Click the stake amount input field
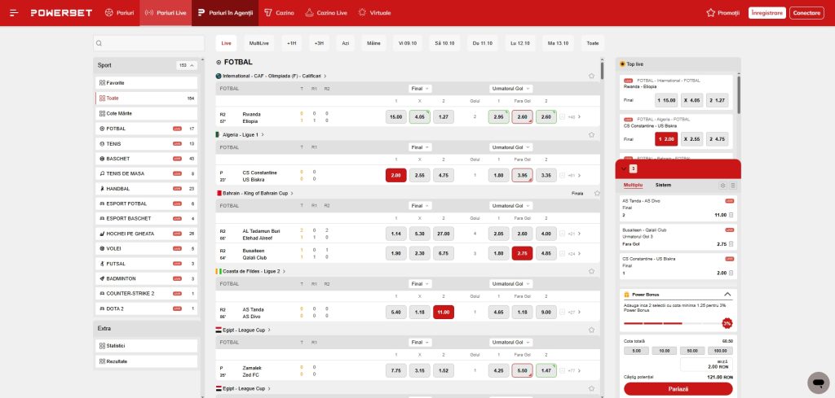 coord(706,364)
